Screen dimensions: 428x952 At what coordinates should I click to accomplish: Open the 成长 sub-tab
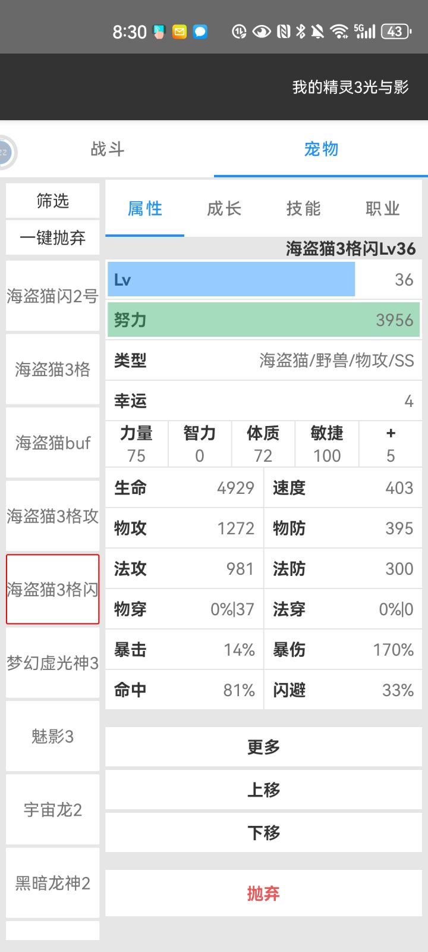[x=224, y=209]
